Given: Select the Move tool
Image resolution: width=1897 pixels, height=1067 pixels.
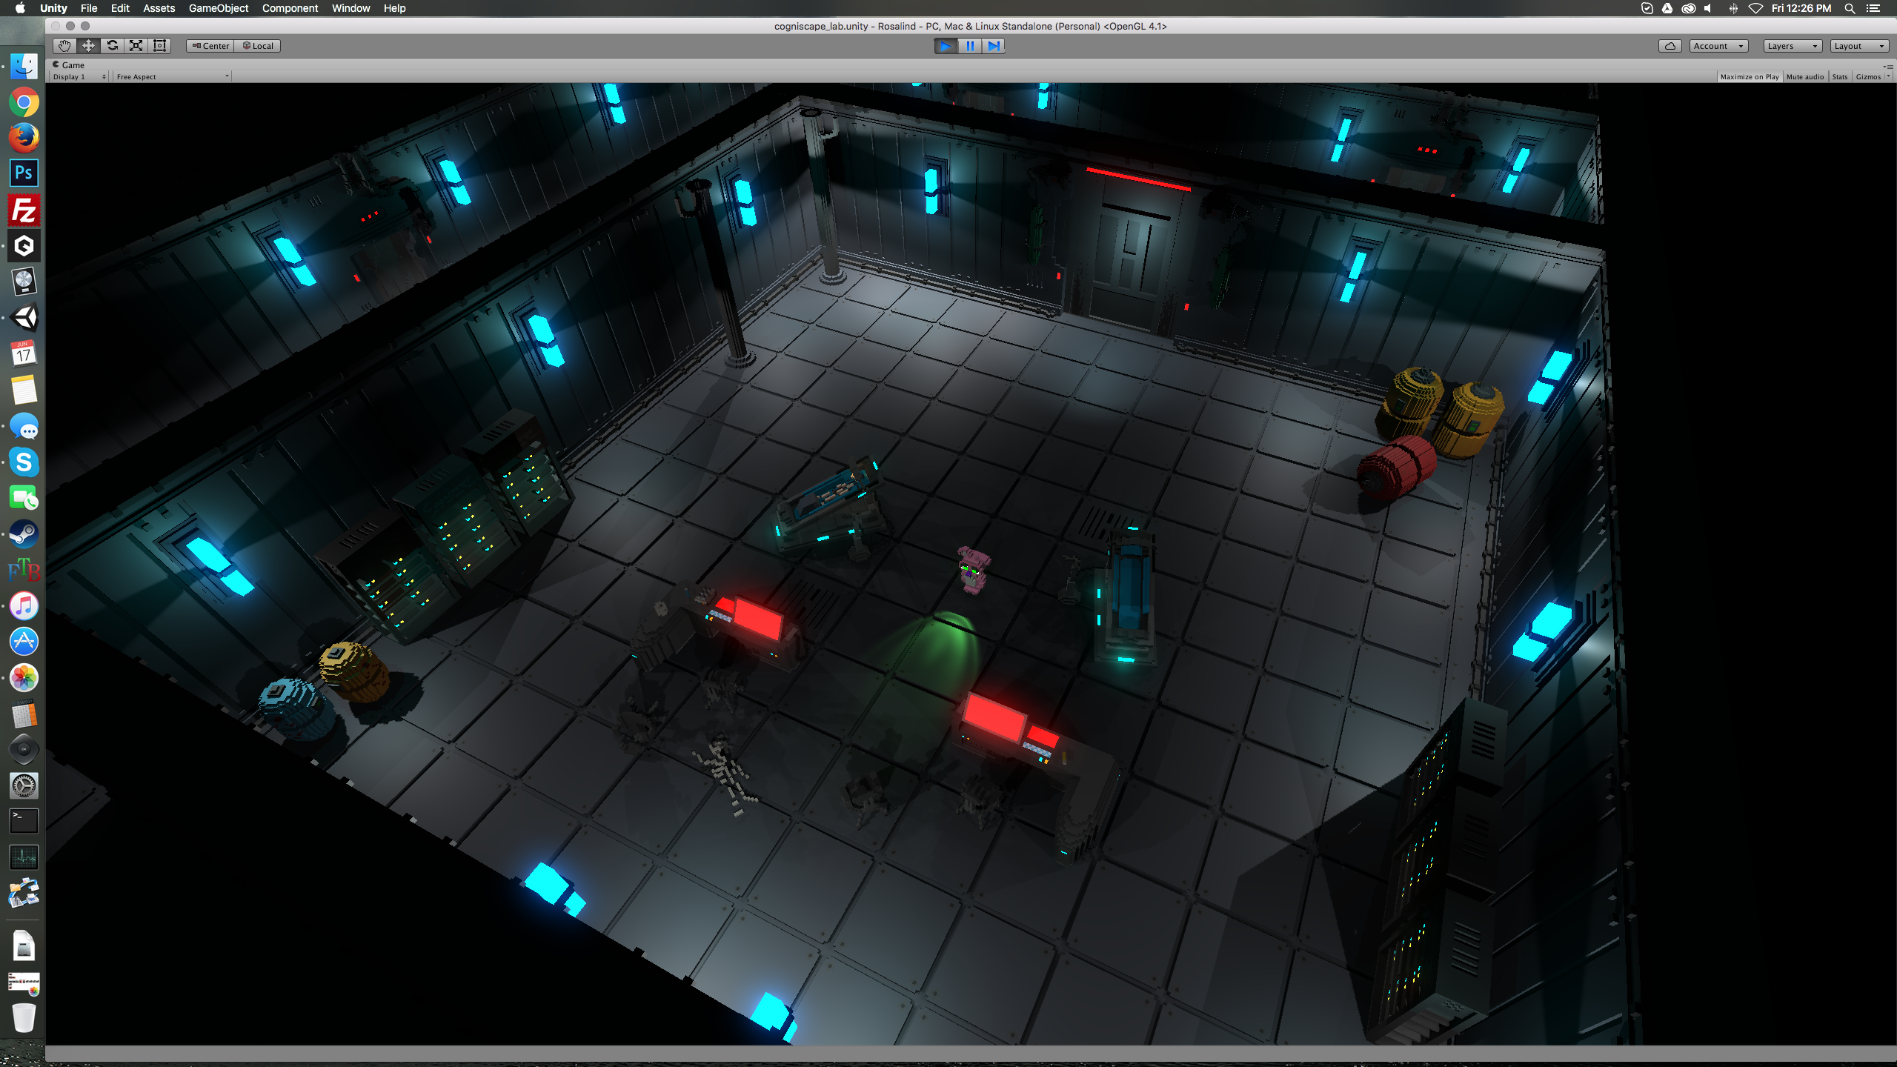Looking at the screenshot, I should 88,46.
